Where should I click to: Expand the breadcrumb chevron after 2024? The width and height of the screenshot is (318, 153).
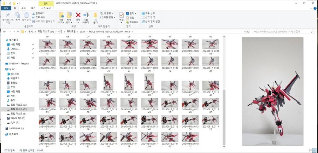[87, 32]
